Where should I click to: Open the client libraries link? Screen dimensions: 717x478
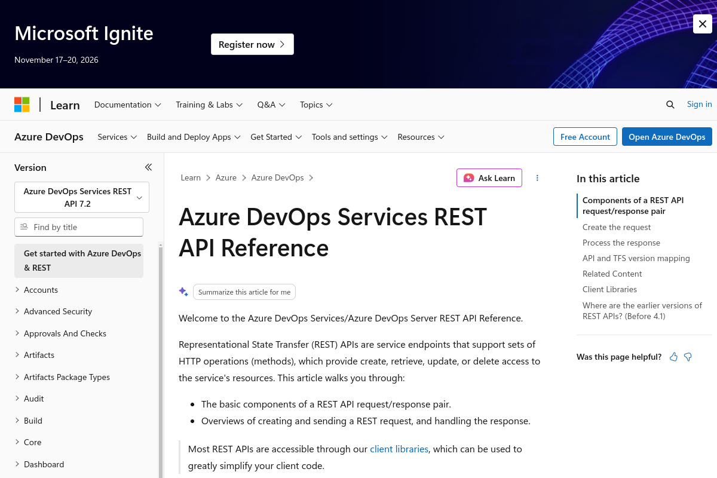(399, 449)
